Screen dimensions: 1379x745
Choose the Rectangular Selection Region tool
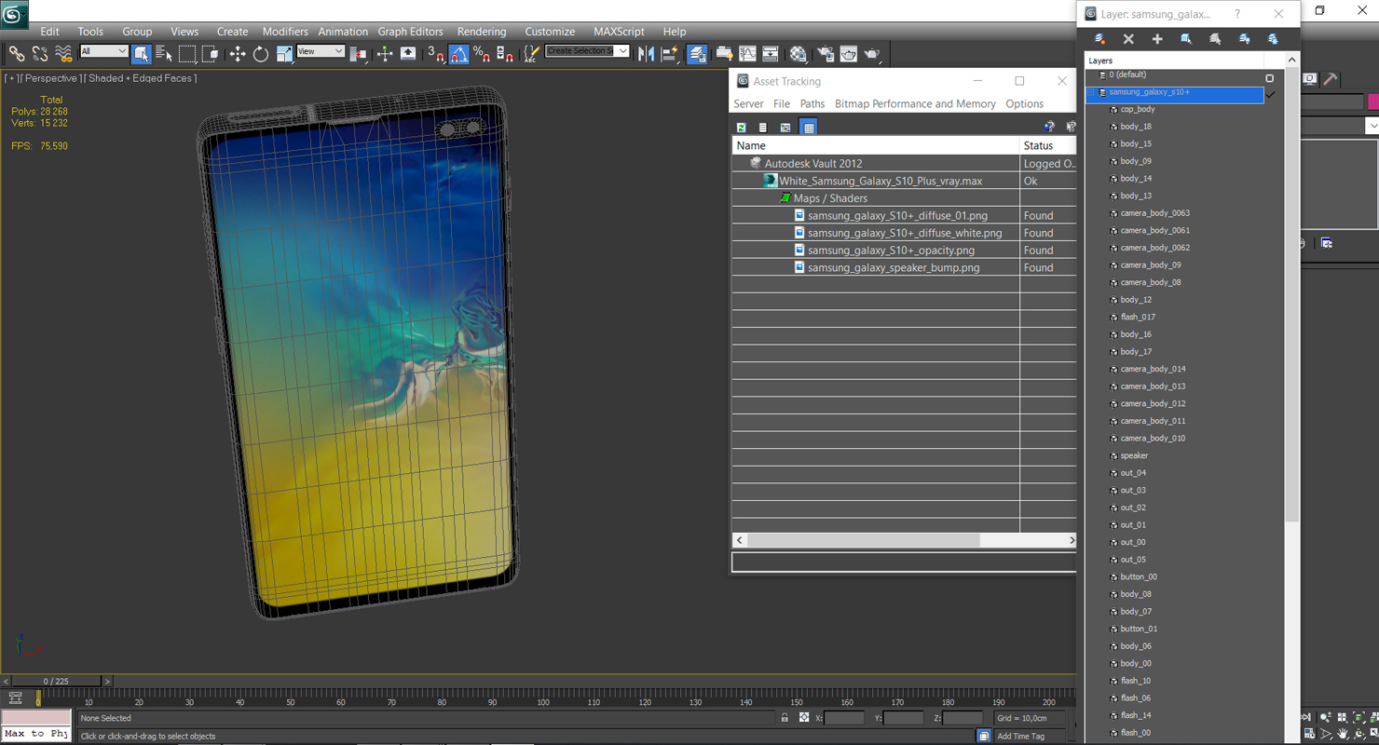(x=187, y=54)
